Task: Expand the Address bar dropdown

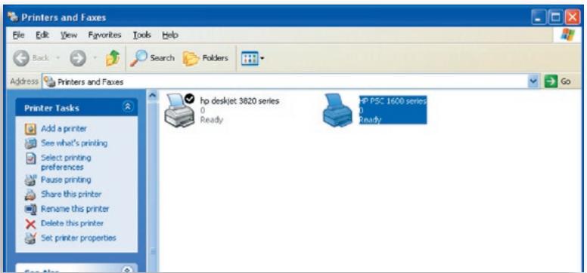Action: [533, 81]
